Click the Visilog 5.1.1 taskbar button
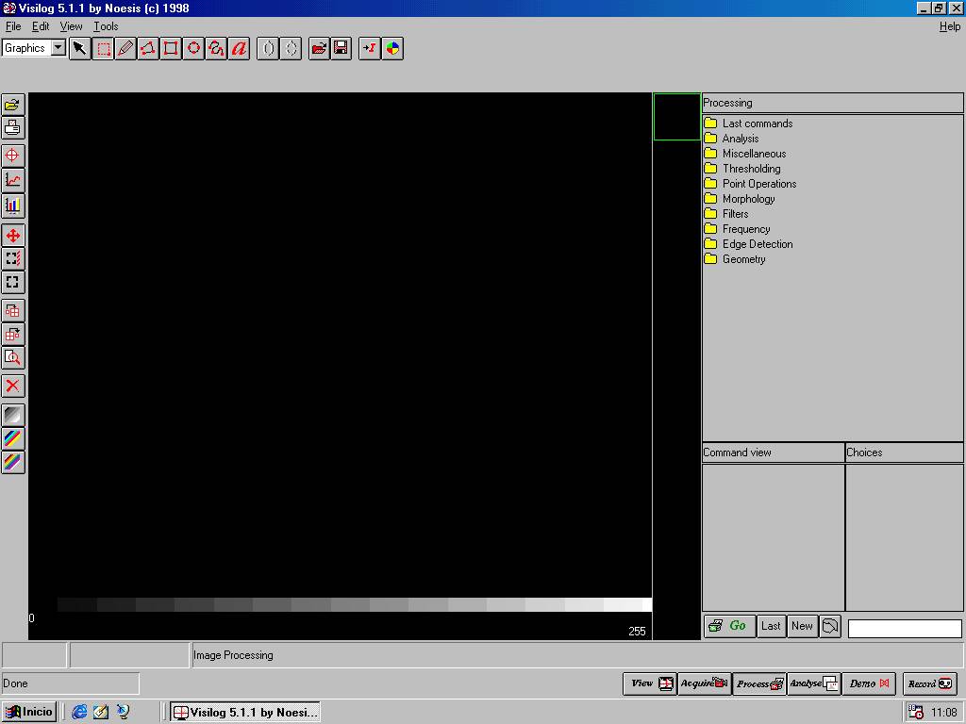Screen dimensions: 966x724 (x=245, y=713)
